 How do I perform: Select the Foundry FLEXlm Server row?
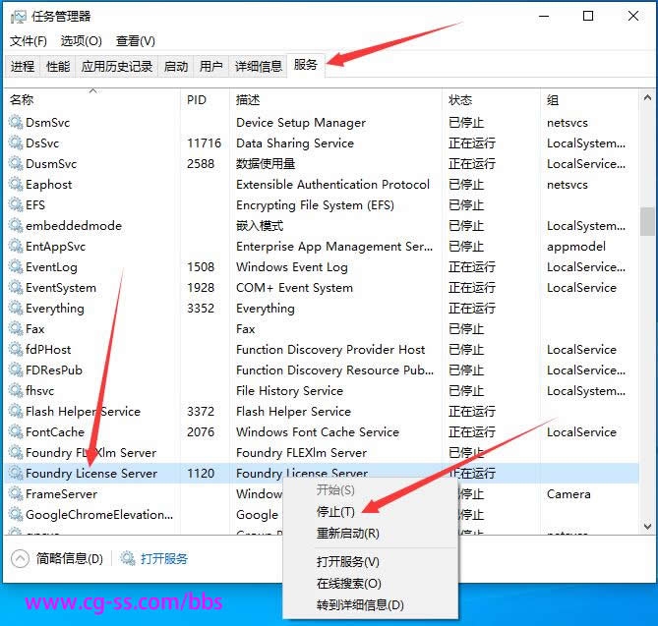(x=90, y=453)
